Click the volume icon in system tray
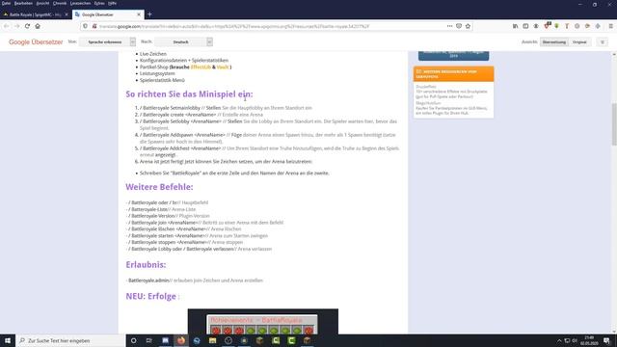617x347 pixels. click(x=575, y=340)
